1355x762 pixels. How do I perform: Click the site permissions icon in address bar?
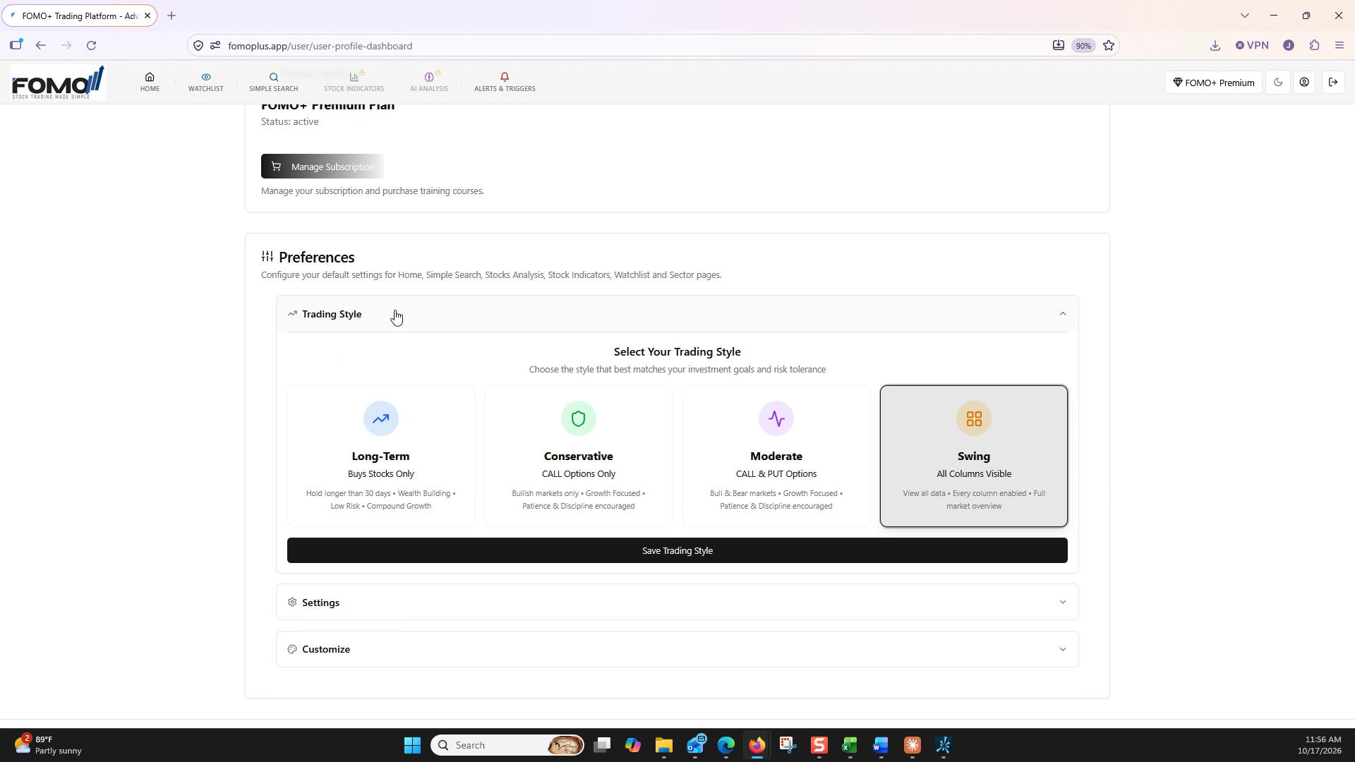pyautogui.click(x=215, y=46)
